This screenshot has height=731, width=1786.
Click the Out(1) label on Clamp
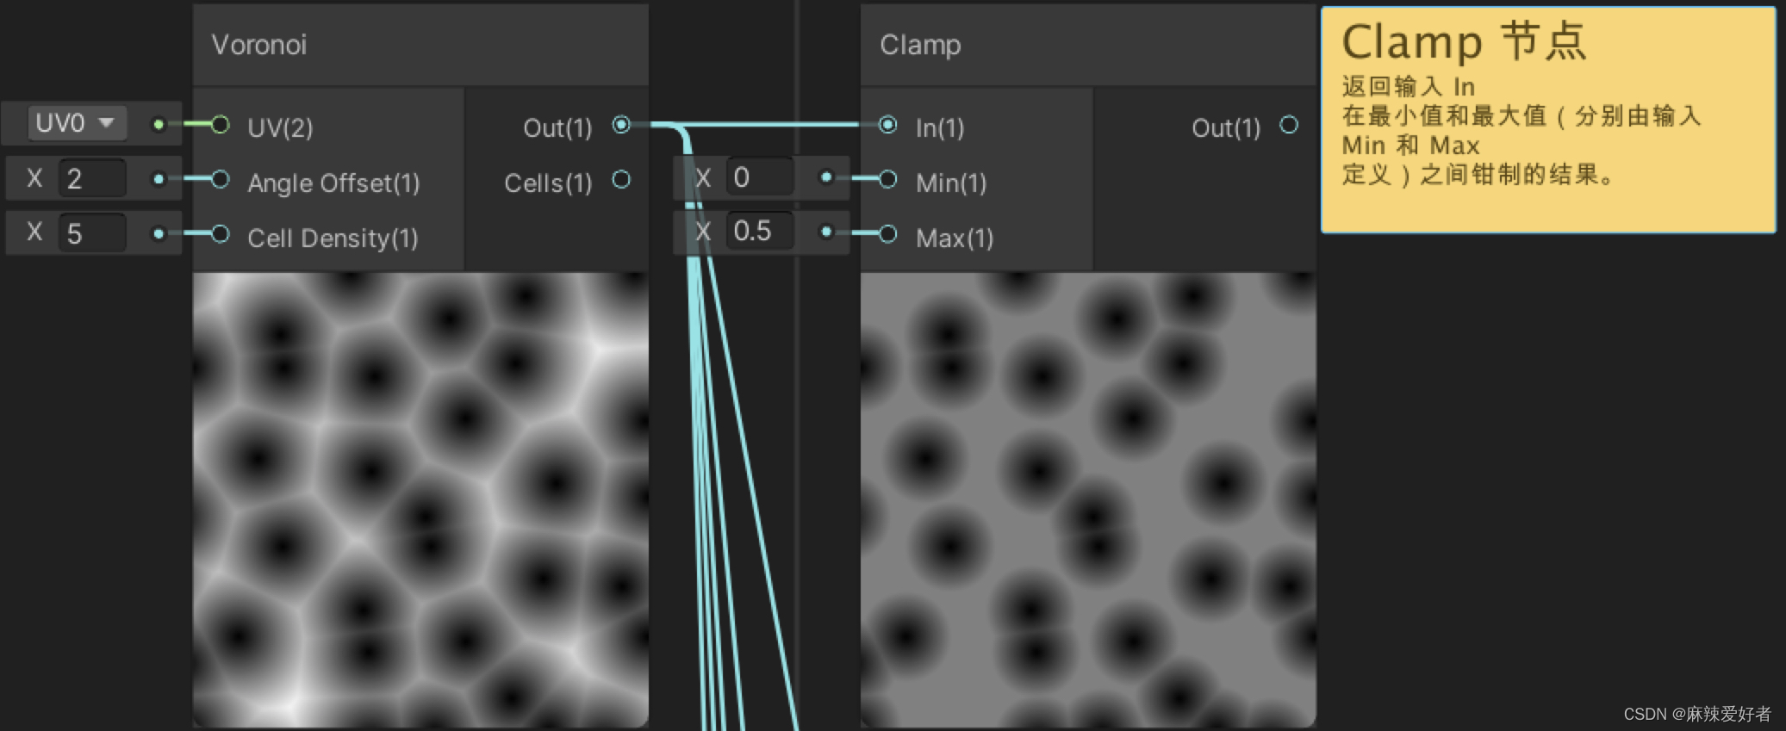(x=1226, y=128)
